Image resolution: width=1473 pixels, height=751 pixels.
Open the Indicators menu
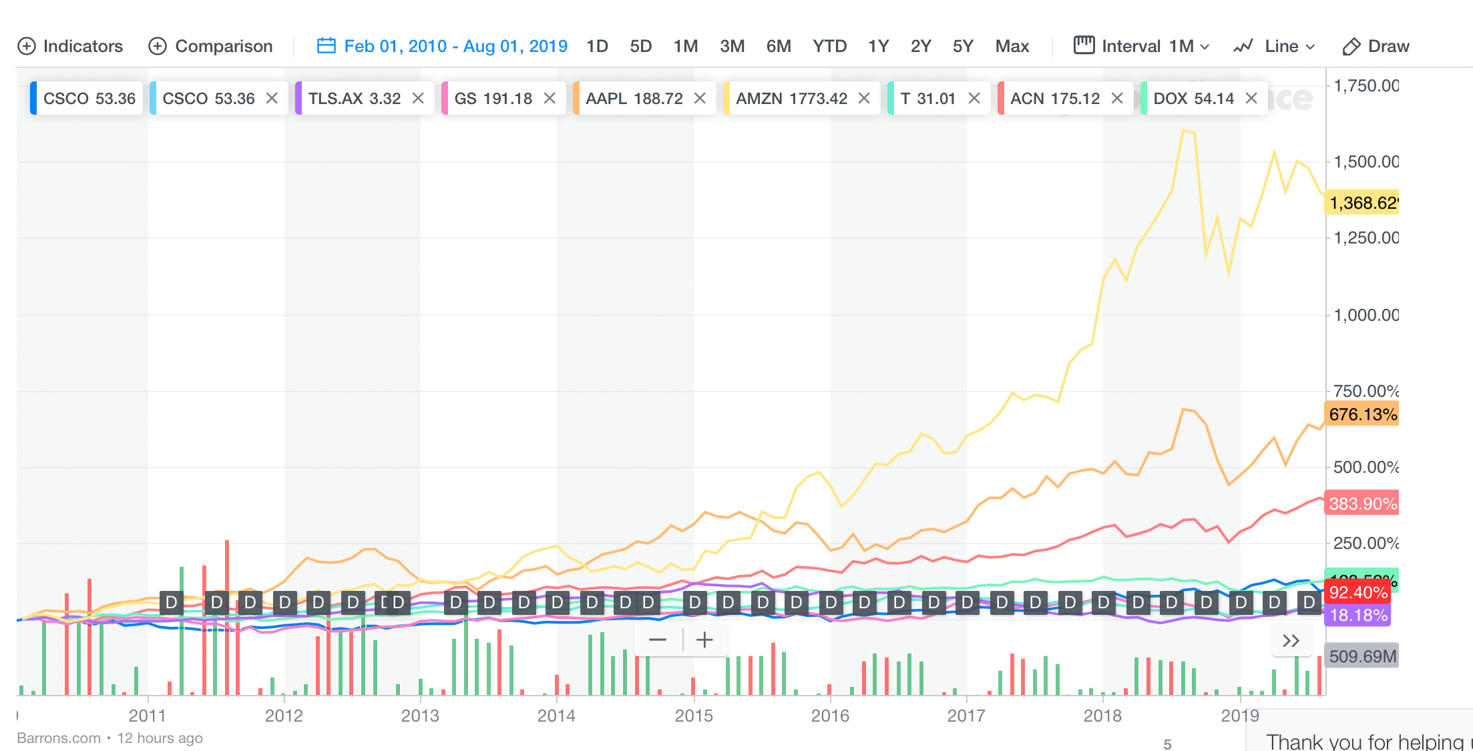(70, 46)
